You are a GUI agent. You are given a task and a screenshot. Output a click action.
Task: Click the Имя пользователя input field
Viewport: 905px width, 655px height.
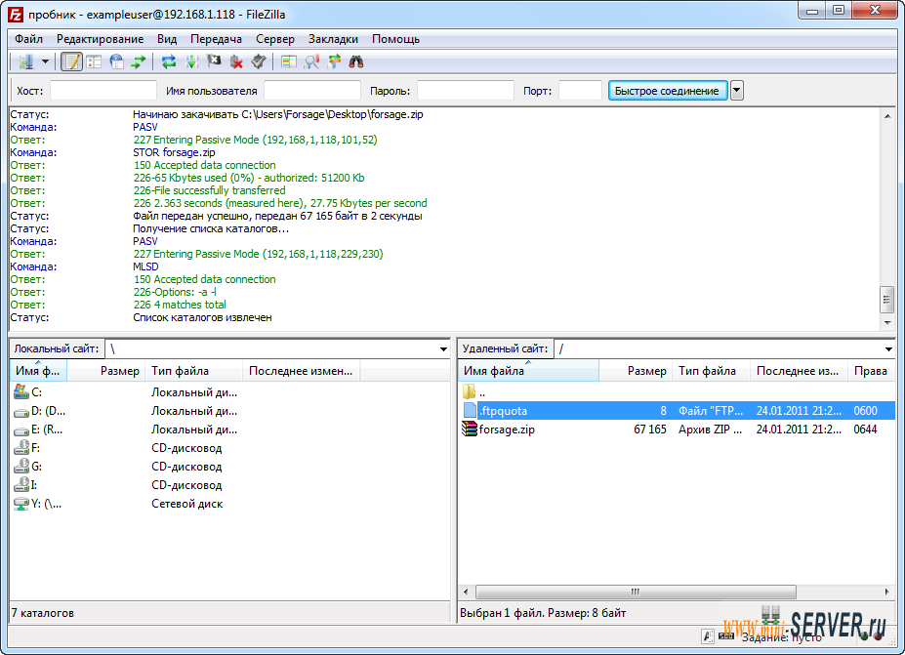tap(312, 91)
